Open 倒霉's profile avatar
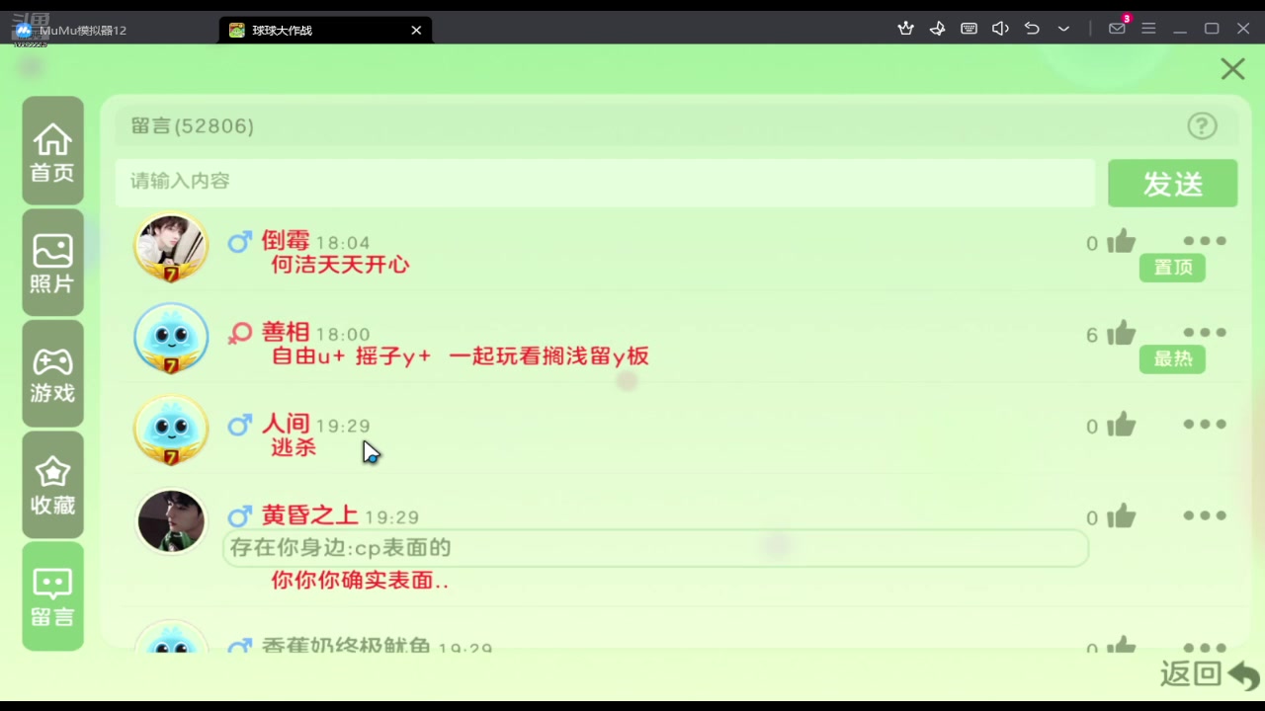 pyautogui.click(x=171, y=247)
